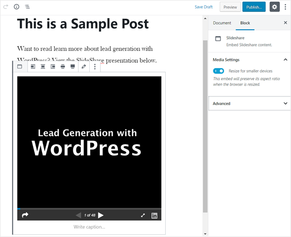
Task: Close the settings sidebar with X
Action: click(x=286, y=23)
